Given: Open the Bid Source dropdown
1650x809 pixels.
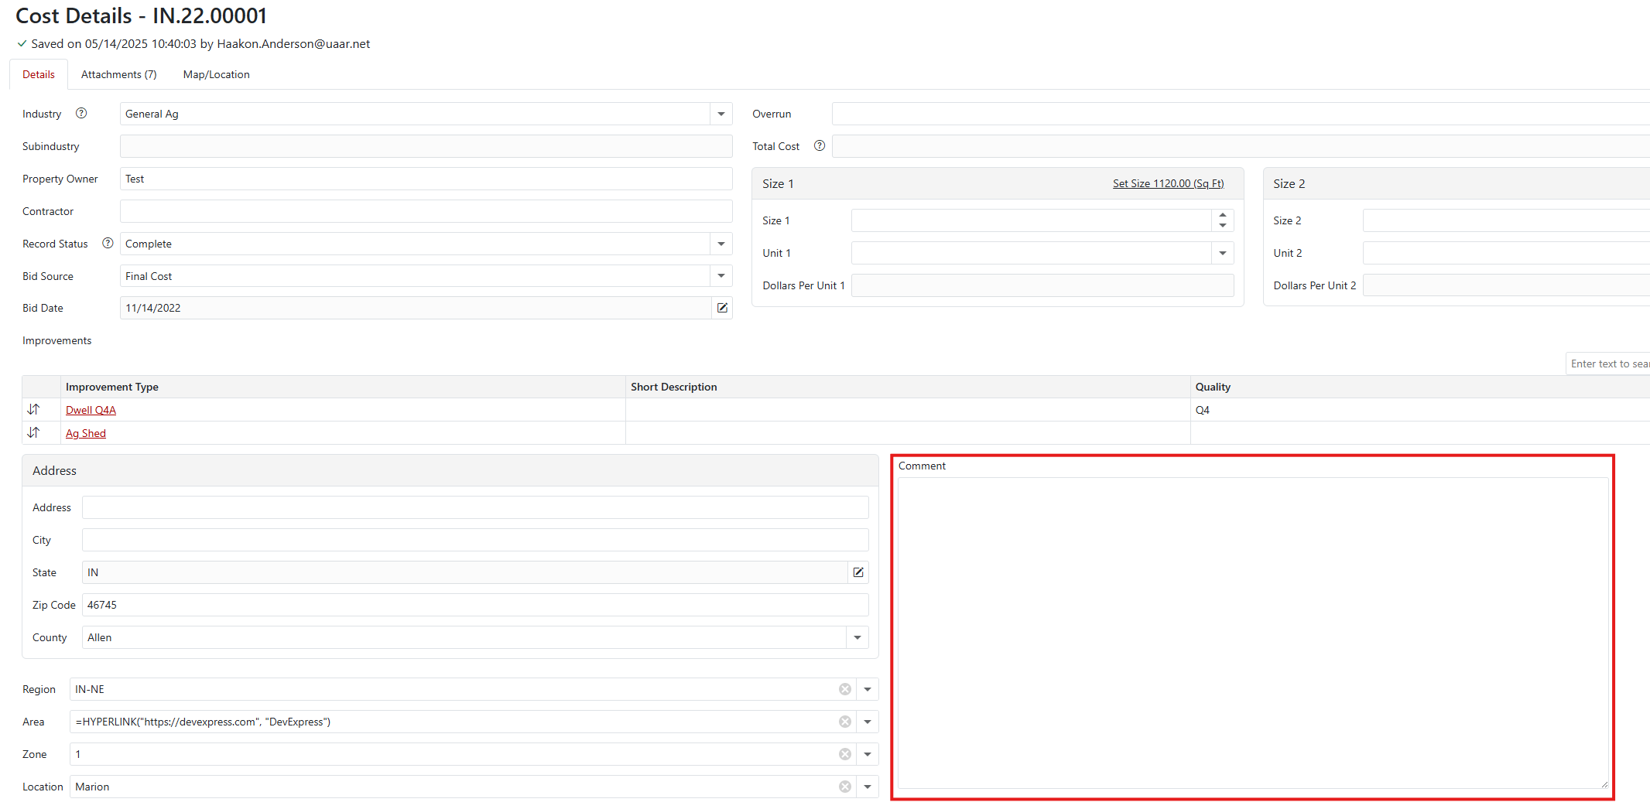Looking at the screenshot, I should pyautogui.click(x=721, y=276).
